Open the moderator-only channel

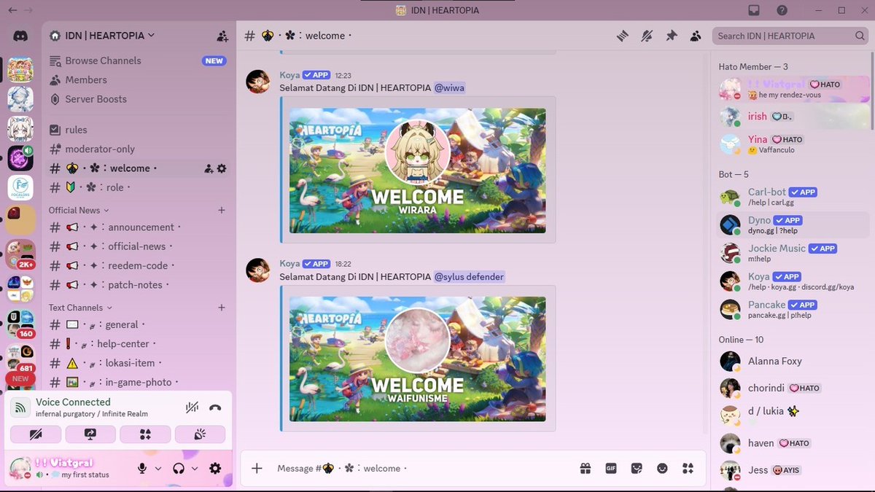coord(137,149)
